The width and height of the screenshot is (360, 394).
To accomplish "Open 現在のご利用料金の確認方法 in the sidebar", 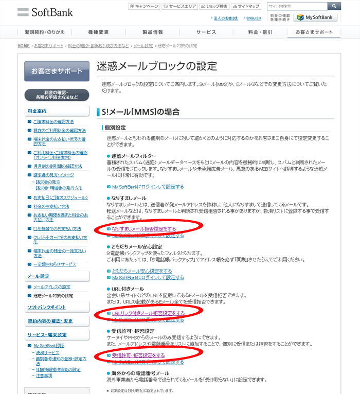I will [x=60, y=131].
